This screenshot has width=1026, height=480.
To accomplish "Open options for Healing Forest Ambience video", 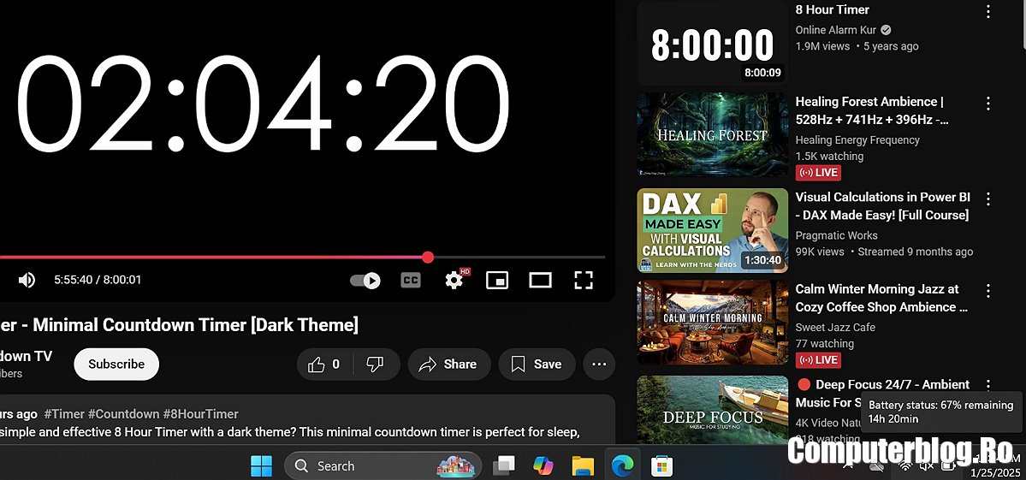I will coord(988,104).
